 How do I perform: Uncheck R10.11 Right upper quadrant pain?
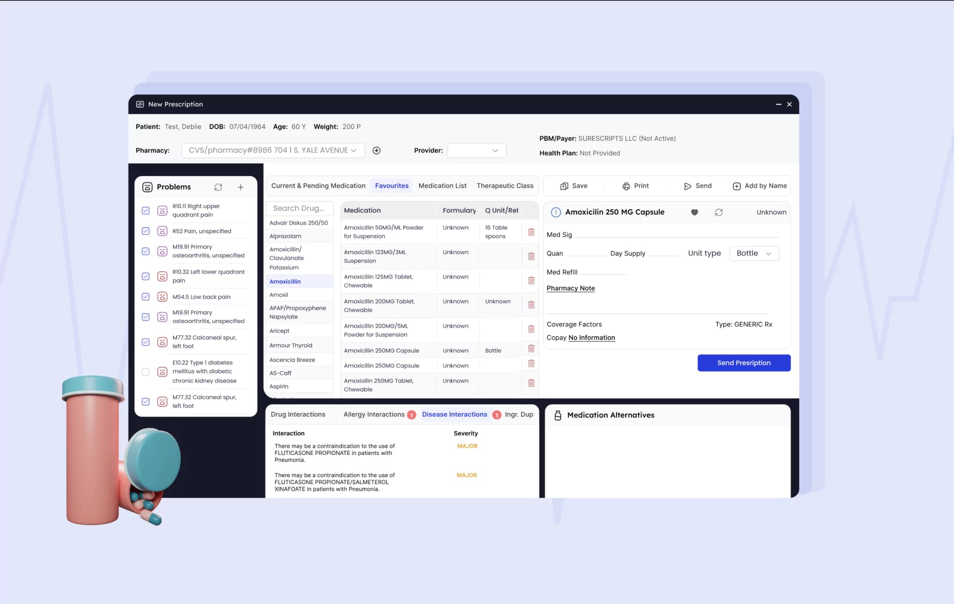point(146,211)
